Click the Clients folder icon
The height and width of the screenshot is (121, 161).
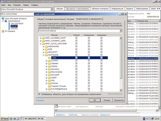click(49, 66)
